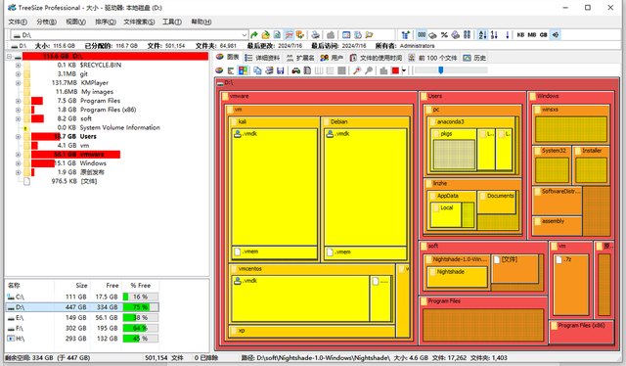Expand the Program Files folder node
The image size is (626, 366).
coord(18,101)
